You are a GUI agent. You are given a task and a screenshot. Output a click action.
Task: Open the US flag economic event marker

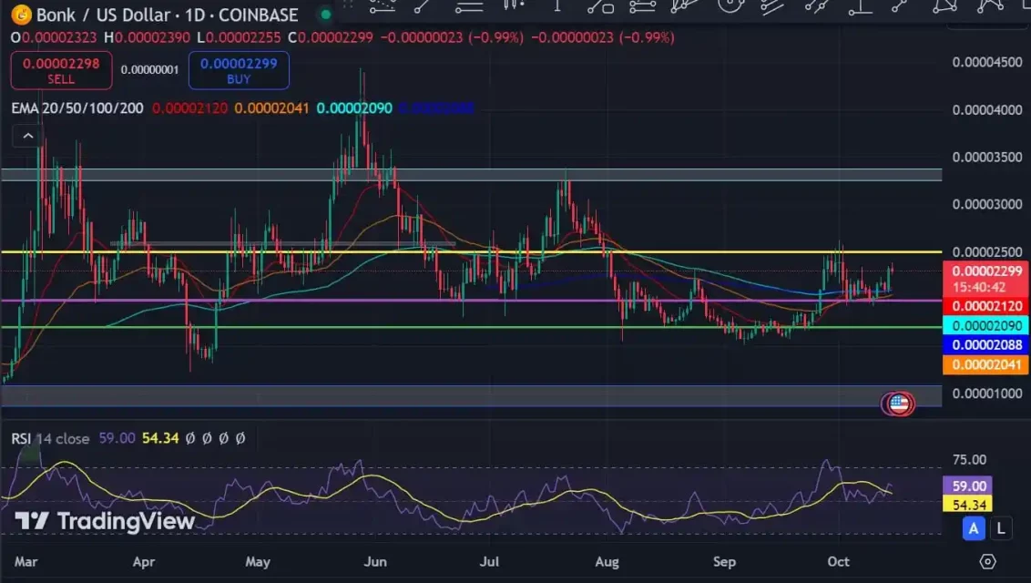pyautogui.click(x=899, y=404)
